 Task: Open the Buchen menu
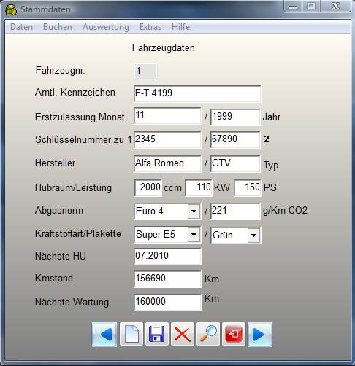[x=58, y=27]
